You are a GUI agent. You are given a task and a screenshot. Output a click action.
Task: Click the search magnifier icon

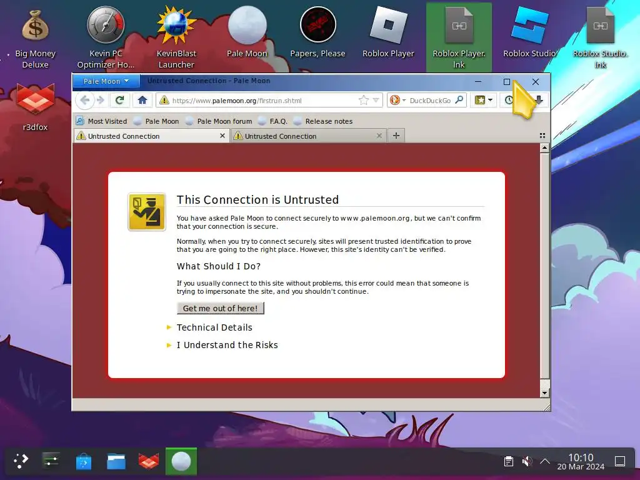[x=459, y=100]
